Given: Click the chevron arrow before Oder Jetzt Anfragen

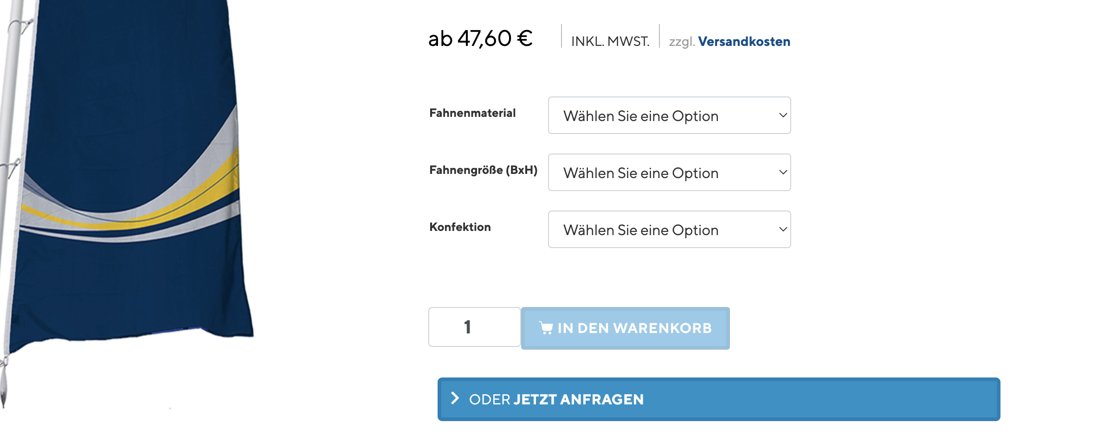Looking at the screenshot, I should [455, 398].
